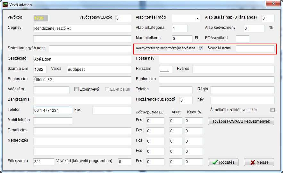Click the Számlára egyéb adat field

click(x=90, y=49)
